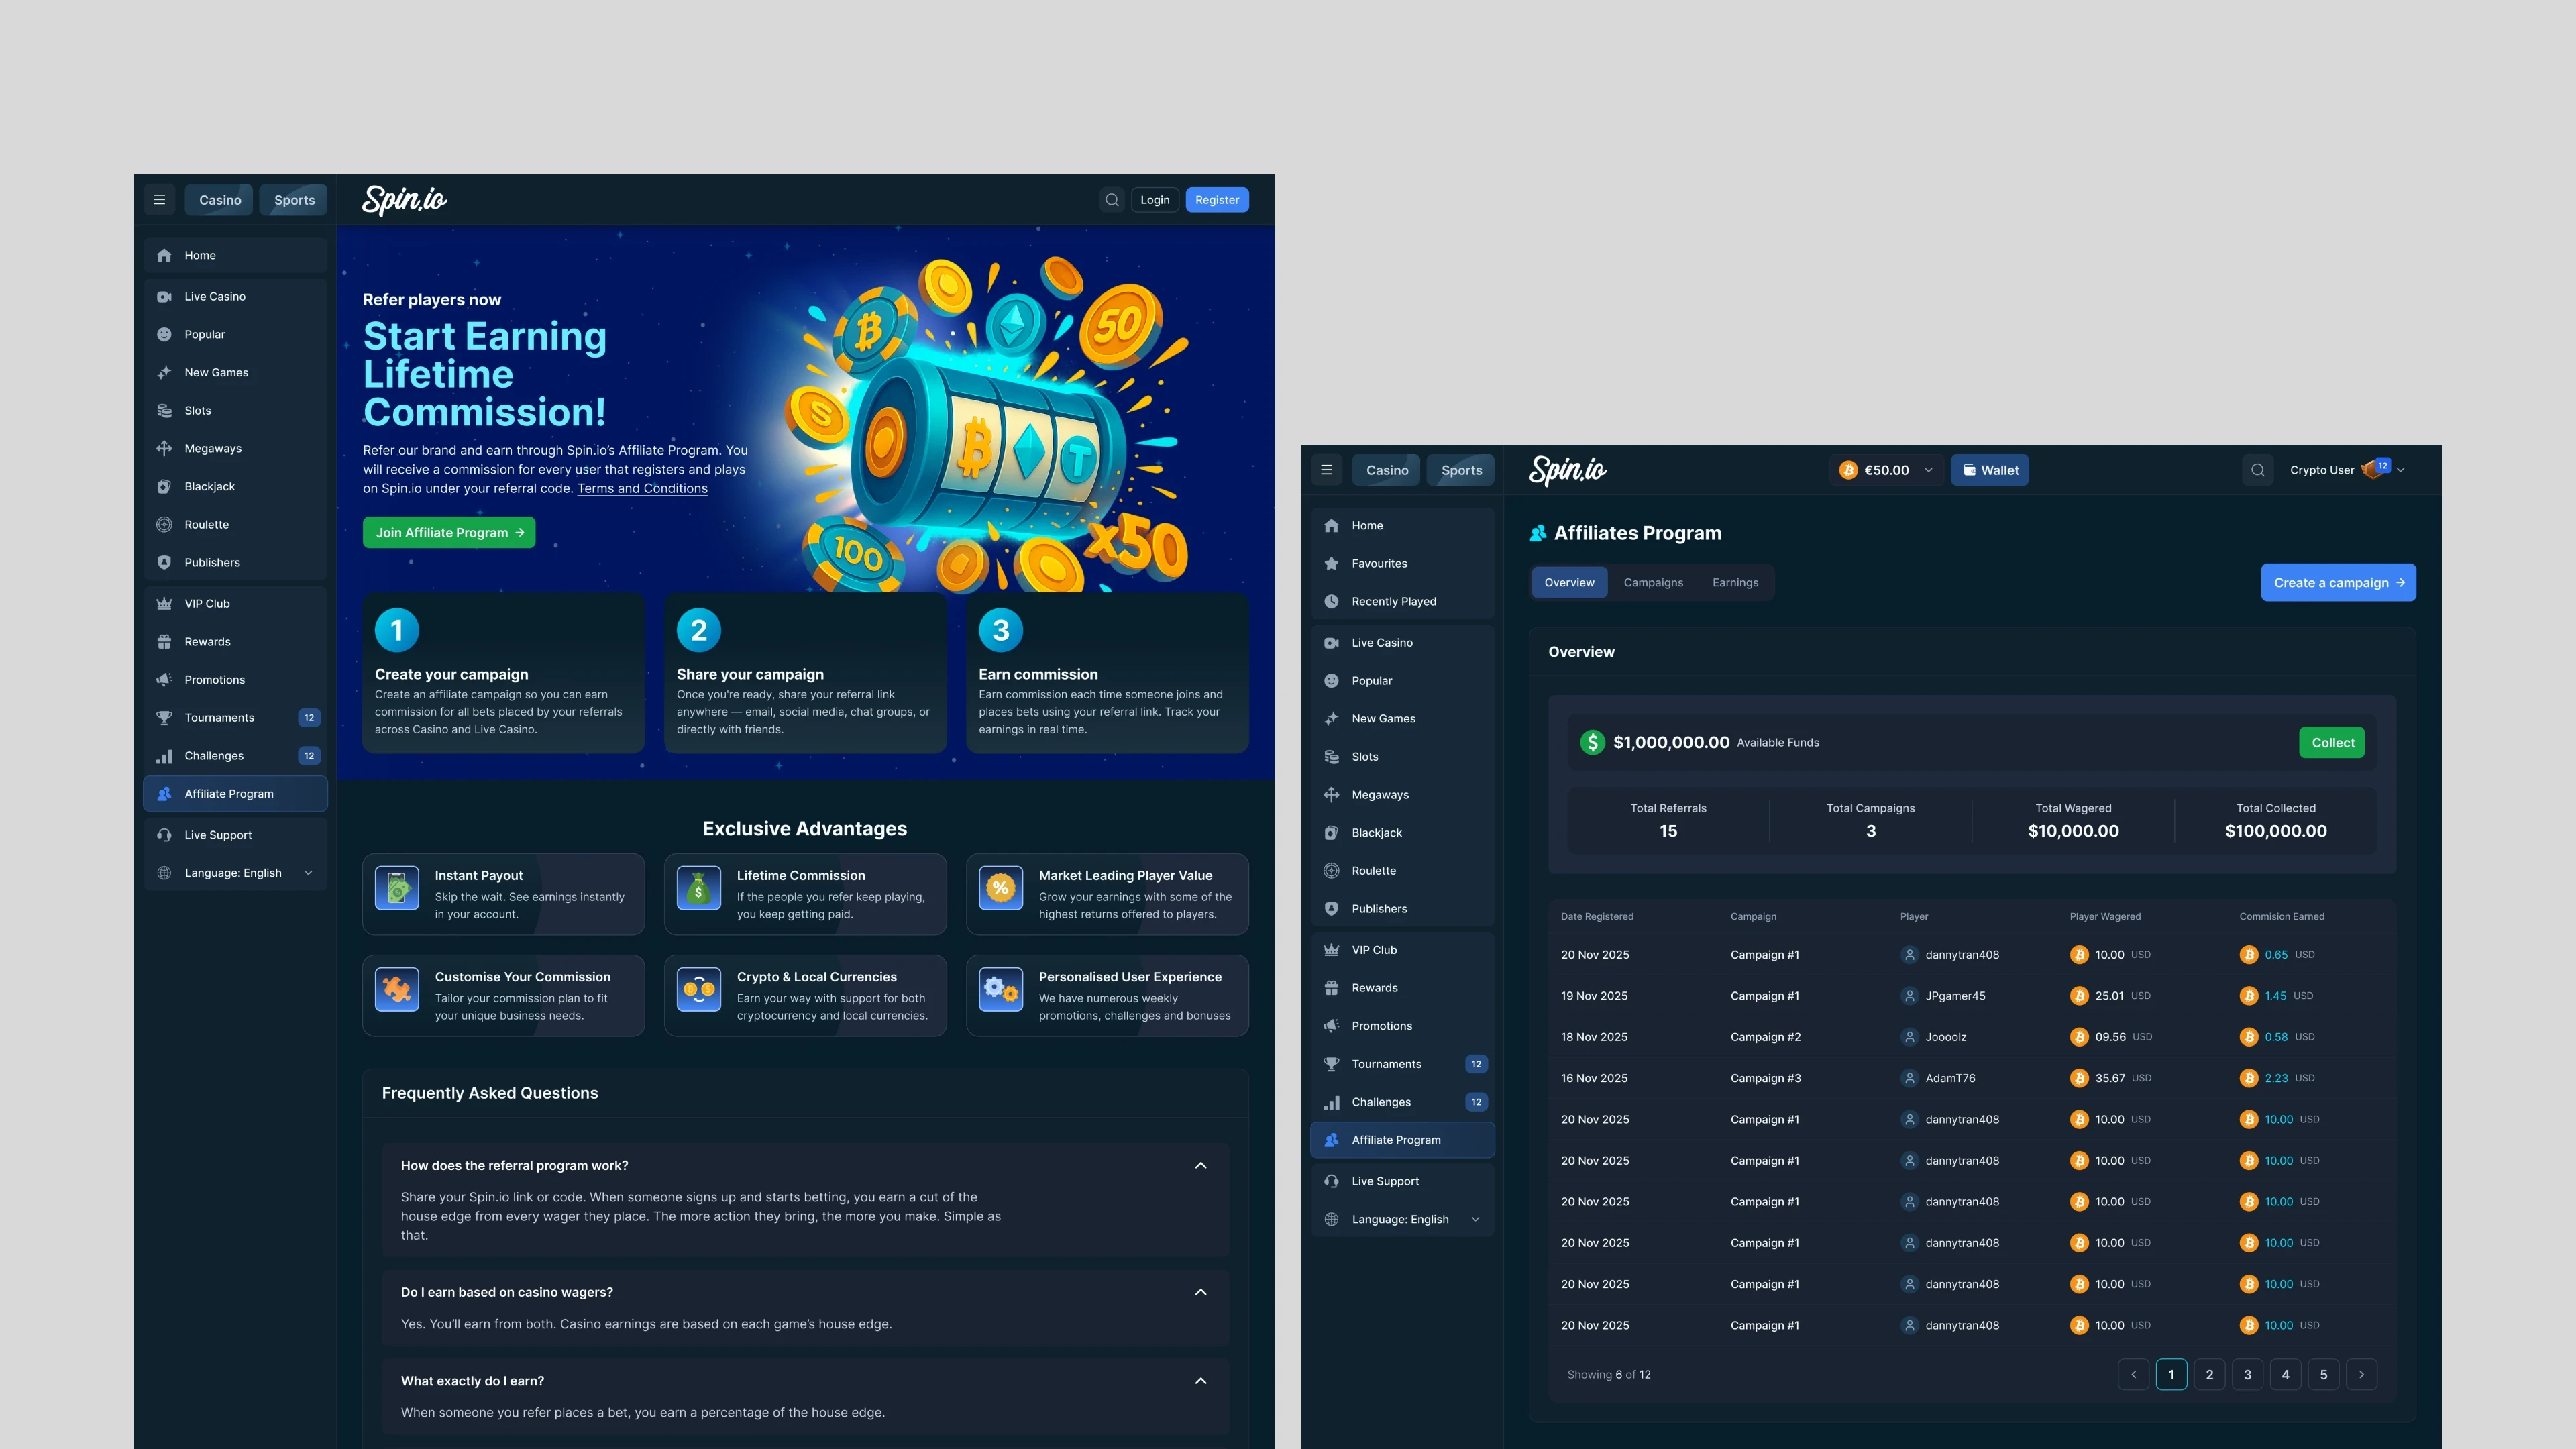Open Challenges in right dashboard sidebar

[1402, 1102]
